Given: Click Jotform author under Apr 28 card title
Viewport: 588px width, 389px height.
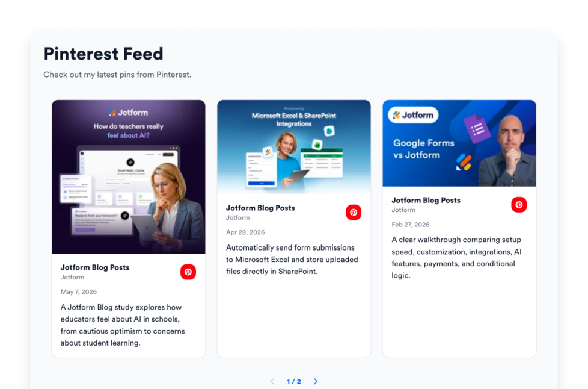Looking at the screenshot, I should point(237,217).
